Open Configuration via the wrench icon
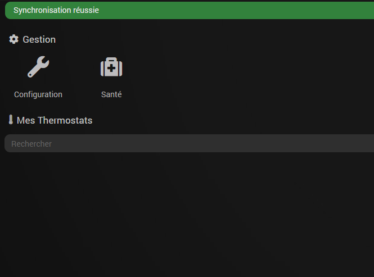The image size is (374, 277). (38, 67)
